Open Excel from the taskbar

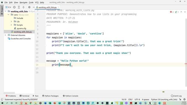coord(50,103)
